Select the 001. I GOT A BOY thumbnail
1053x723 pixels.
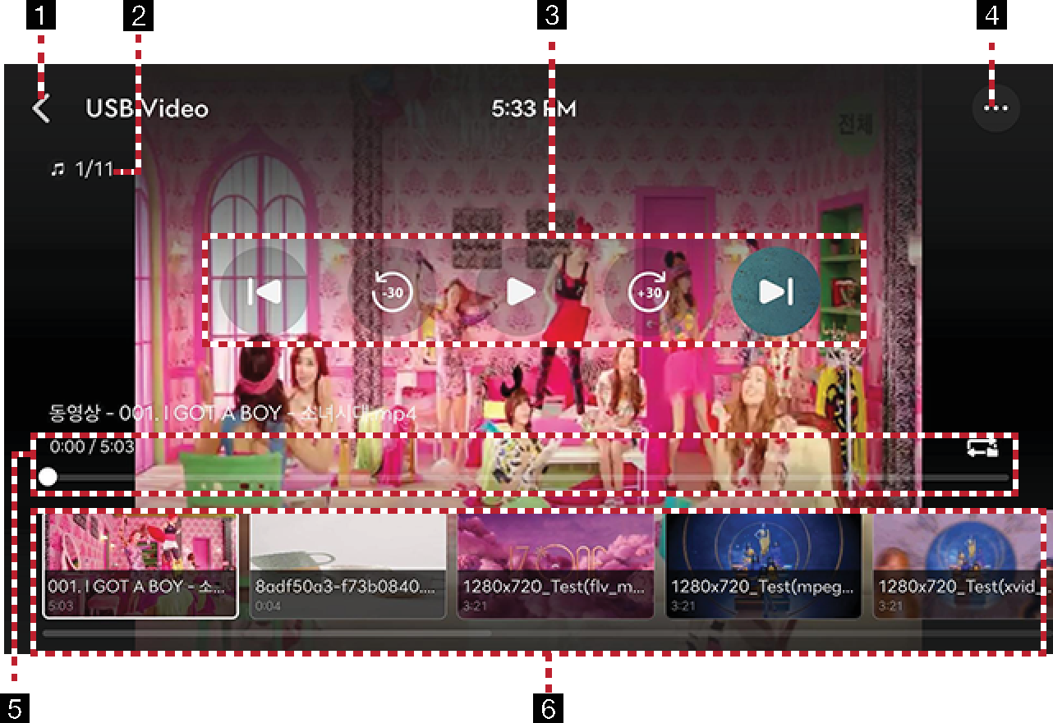(140, 565)
